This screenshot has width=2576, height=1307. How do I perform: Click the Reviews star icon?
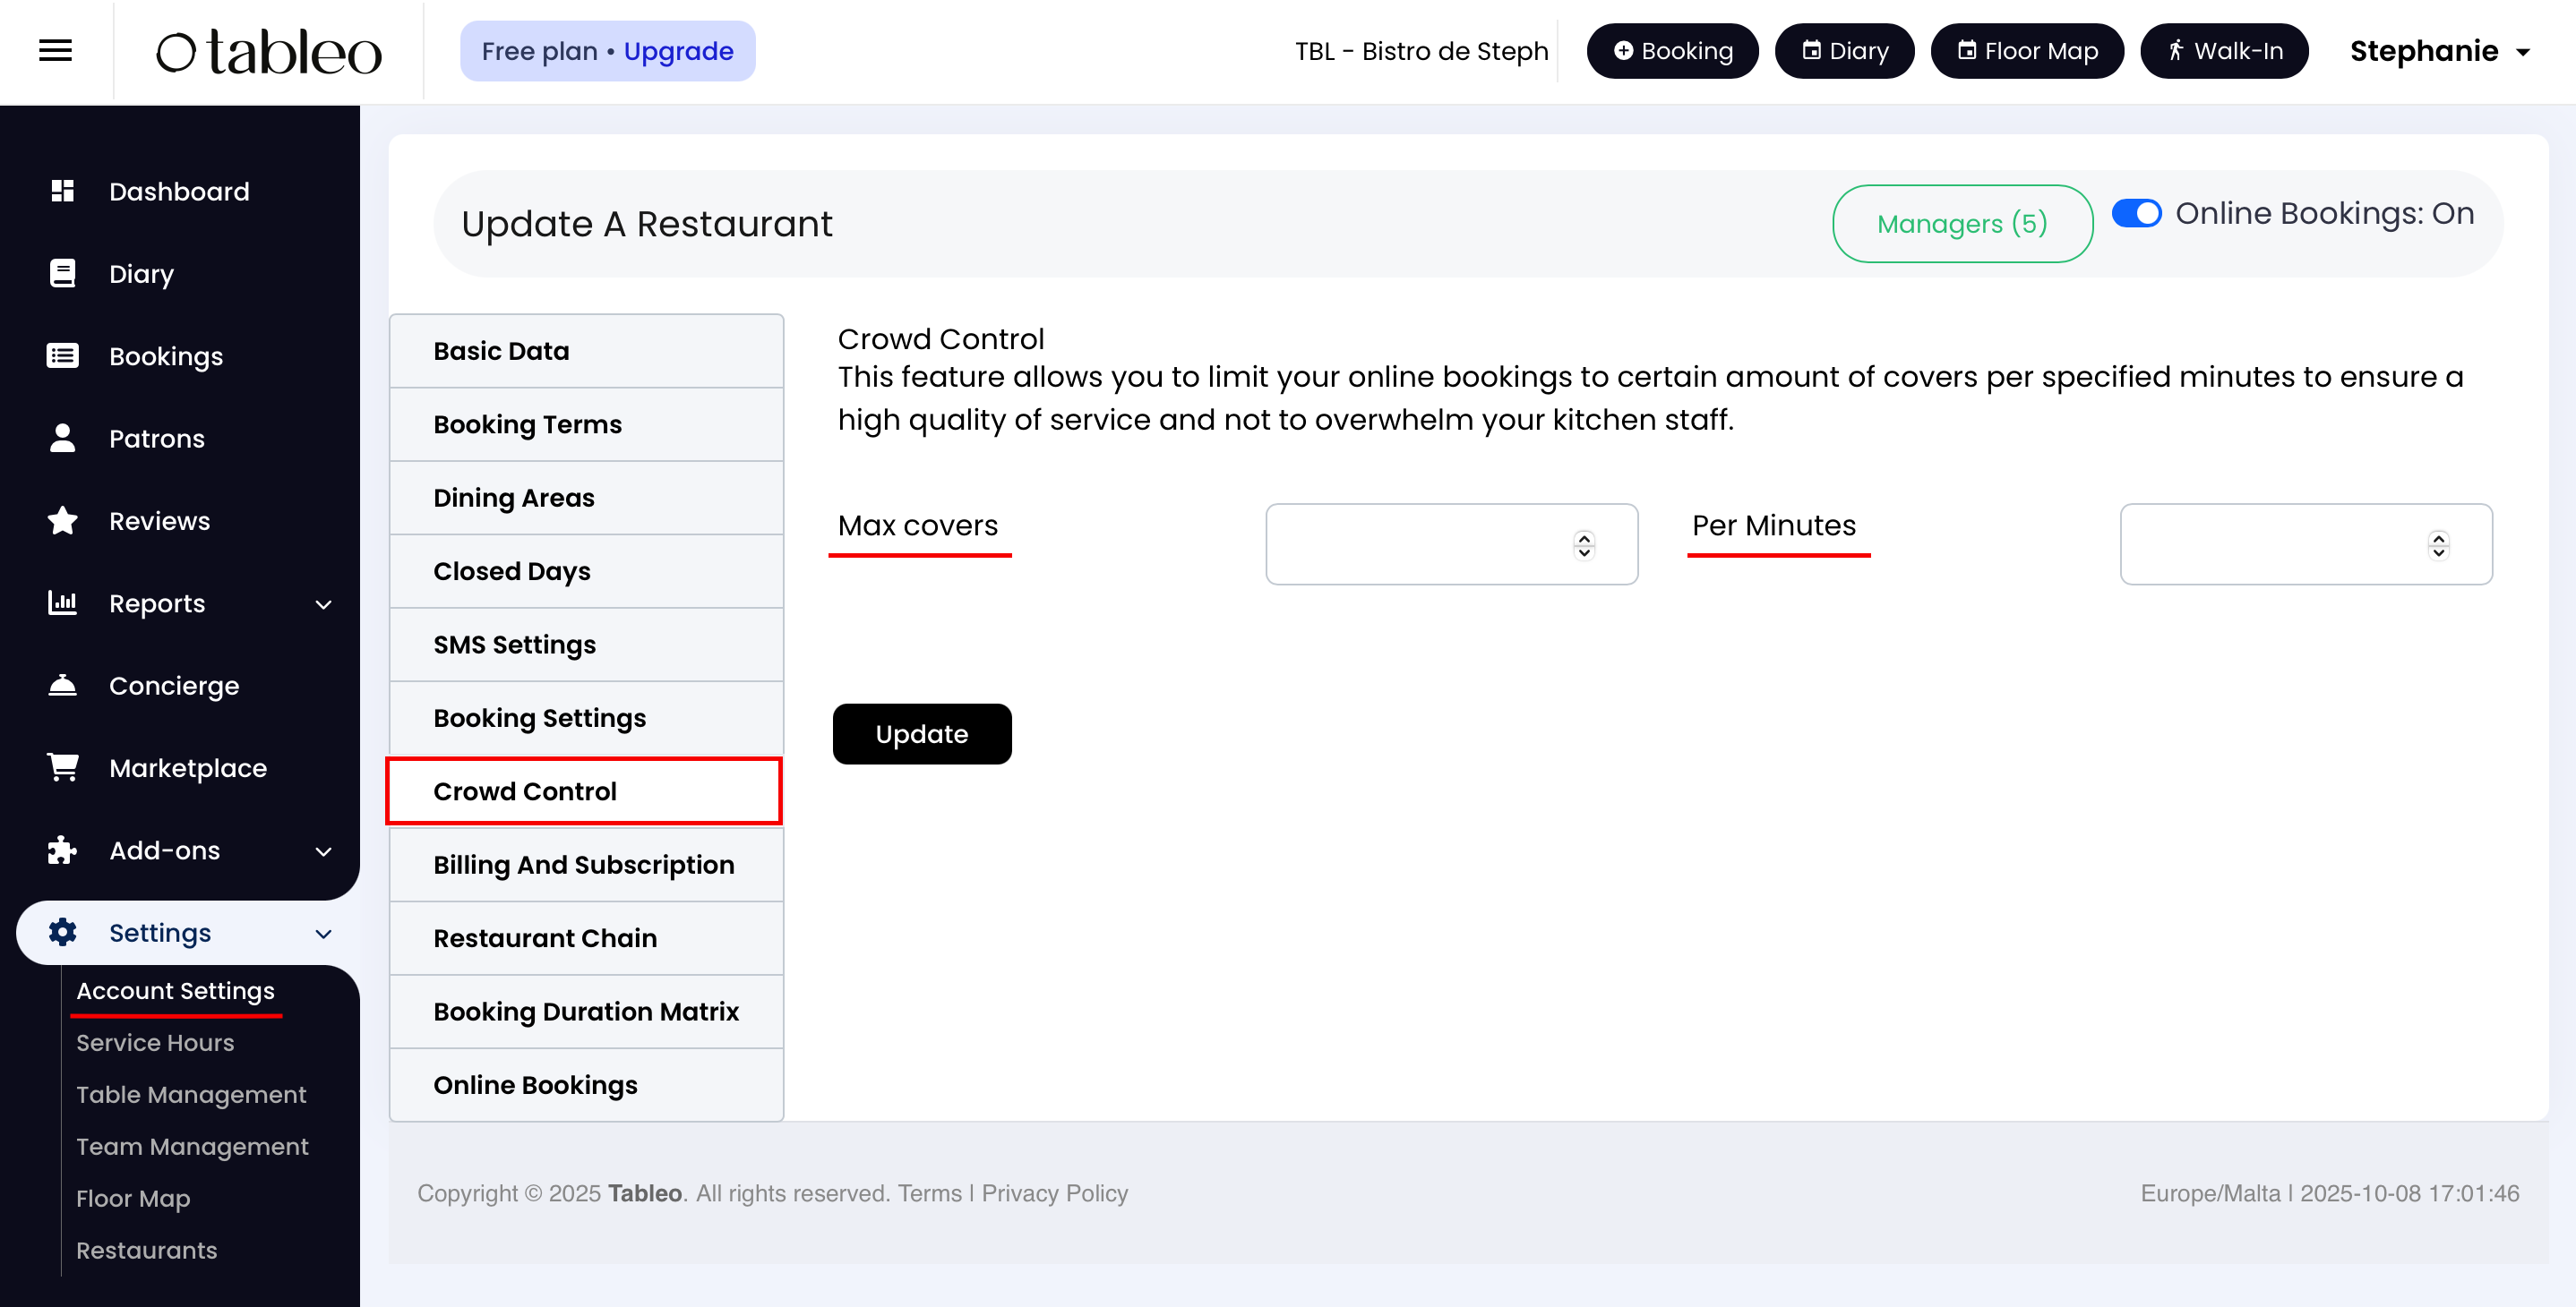point(63,521)
